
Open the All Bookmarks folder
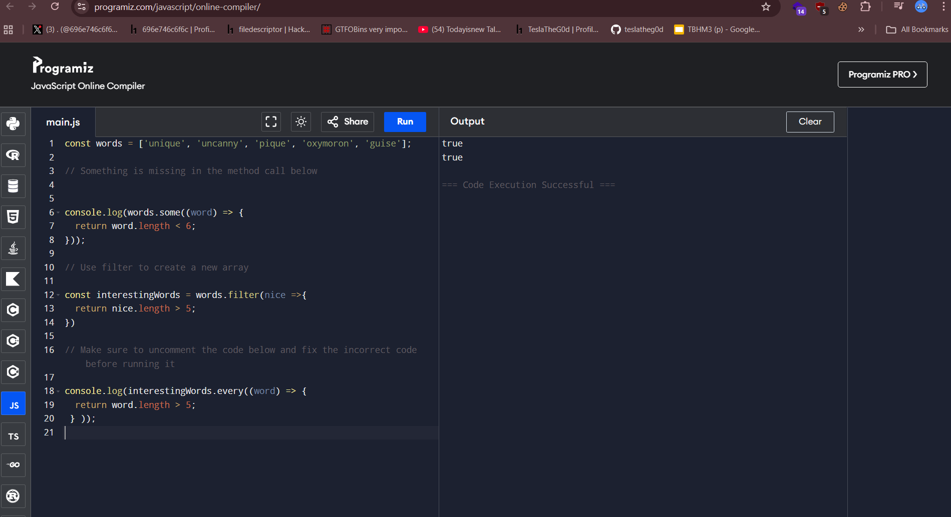click(x=917, y=29)
